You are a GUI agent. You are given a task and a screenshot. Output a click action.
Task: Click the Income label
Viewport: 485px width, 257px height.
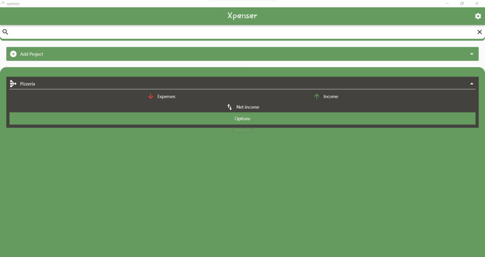331,97
